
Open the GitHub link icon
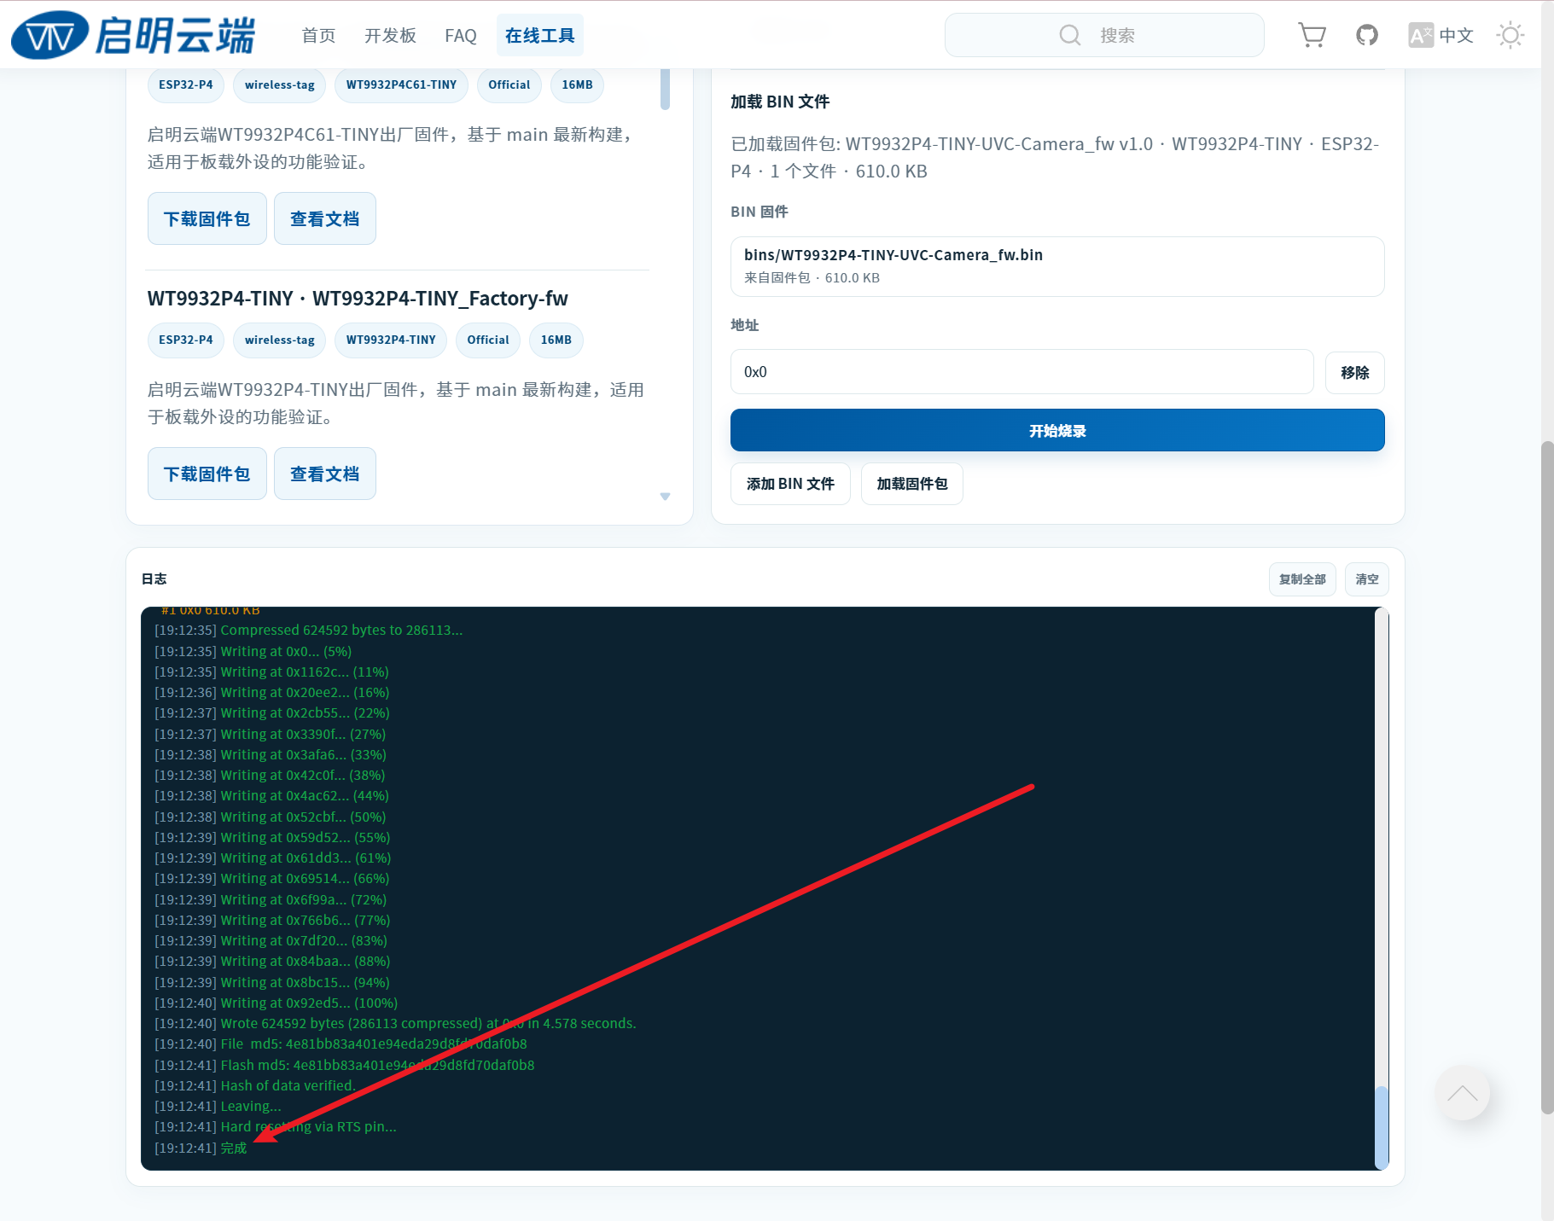pos(1367,35)
